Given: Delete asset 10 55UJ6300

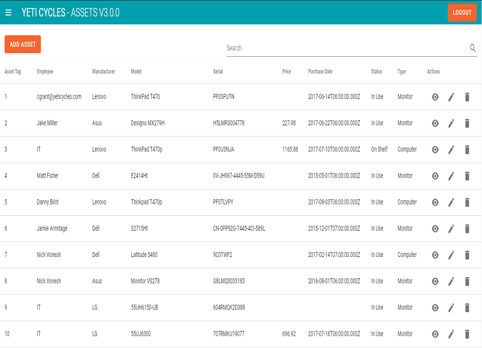Looking at the screenshot, I should pos(467,334).
